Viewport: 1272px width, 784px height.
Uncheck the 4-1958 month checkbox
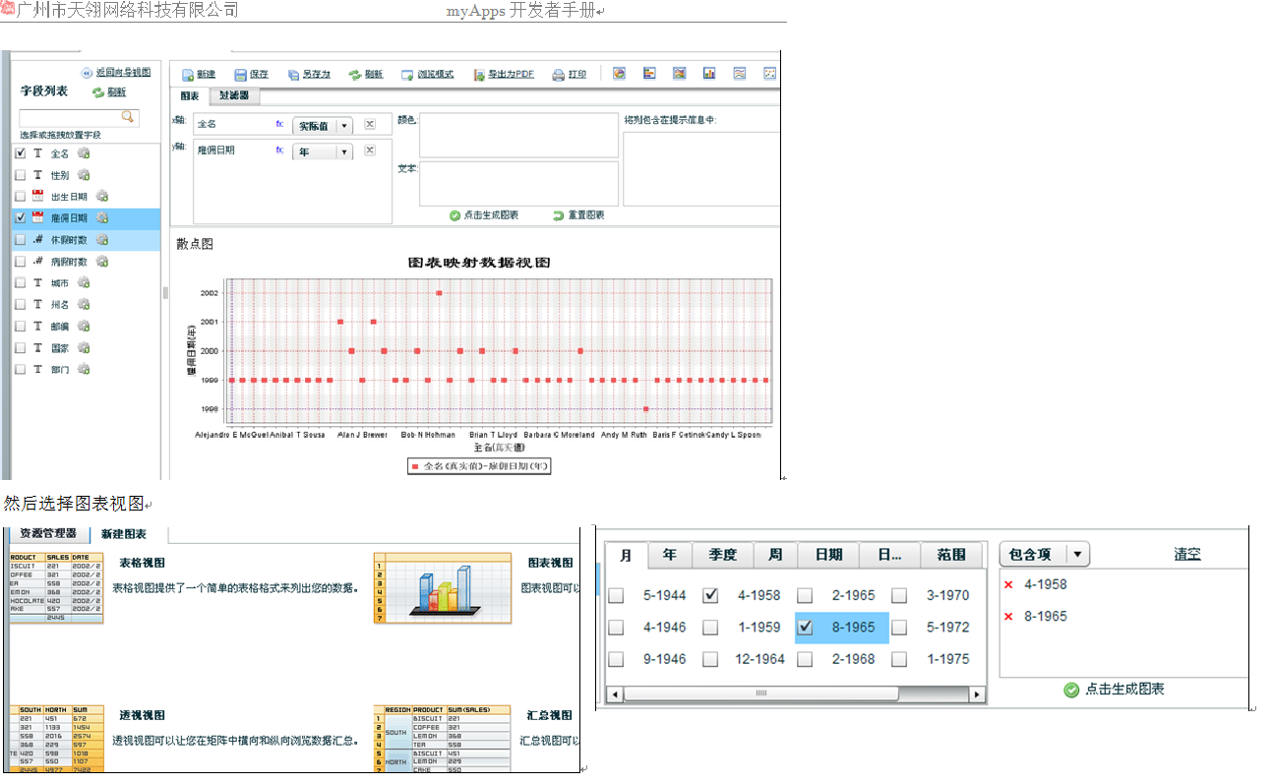click(x=710, y=595)
